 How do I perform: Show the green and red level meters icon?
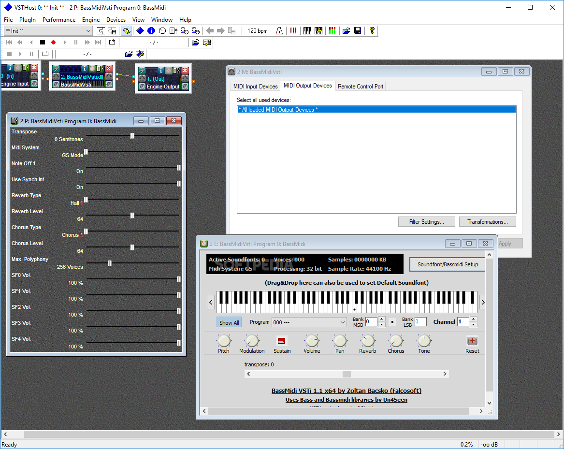click(333, 31)
